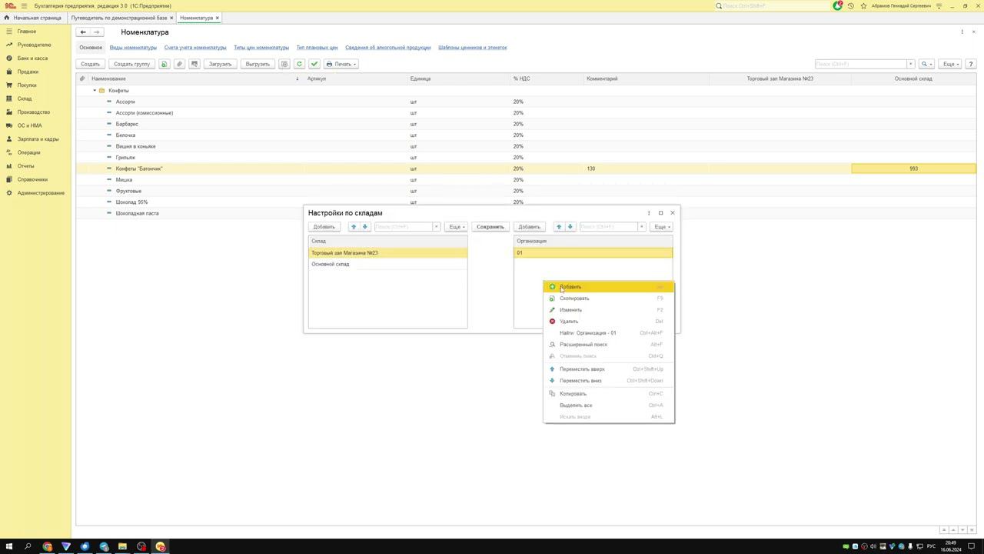This screenshot has width=984, height=554.
Task: Clear the search field in the Номенклатура toolbar
Action: pyautogui.click(x=911, y=64)
